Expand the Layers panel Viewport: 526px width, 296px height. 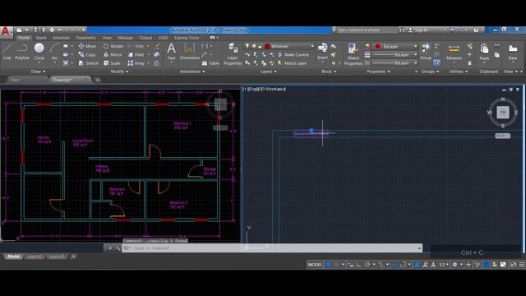coord(269,72)
